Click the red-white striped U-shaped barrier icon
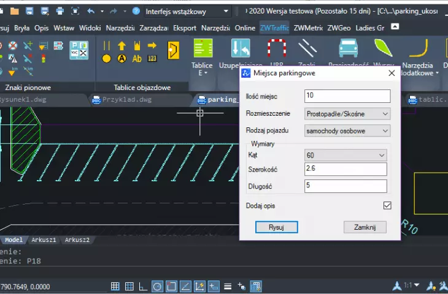Viewport: 448px width, 294px height. point(277,48)
